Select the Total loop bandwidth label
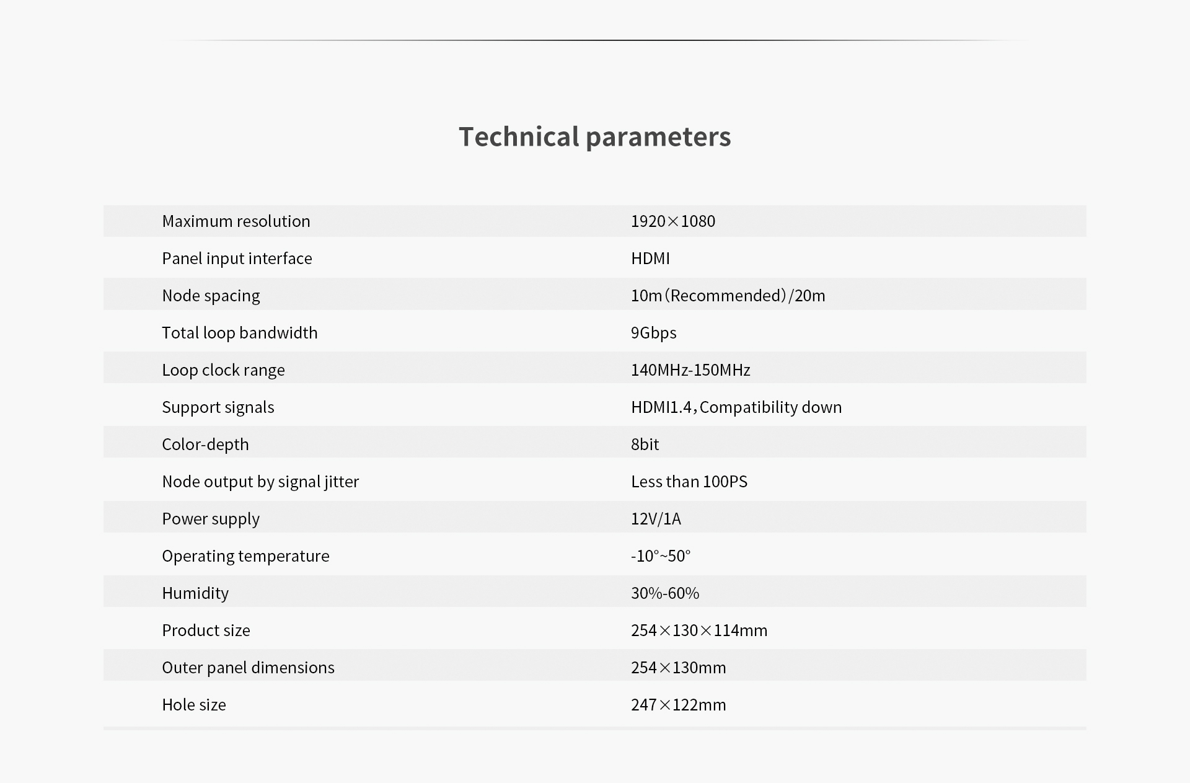Viewport: 1190px width, 783px height. point(240,333)
